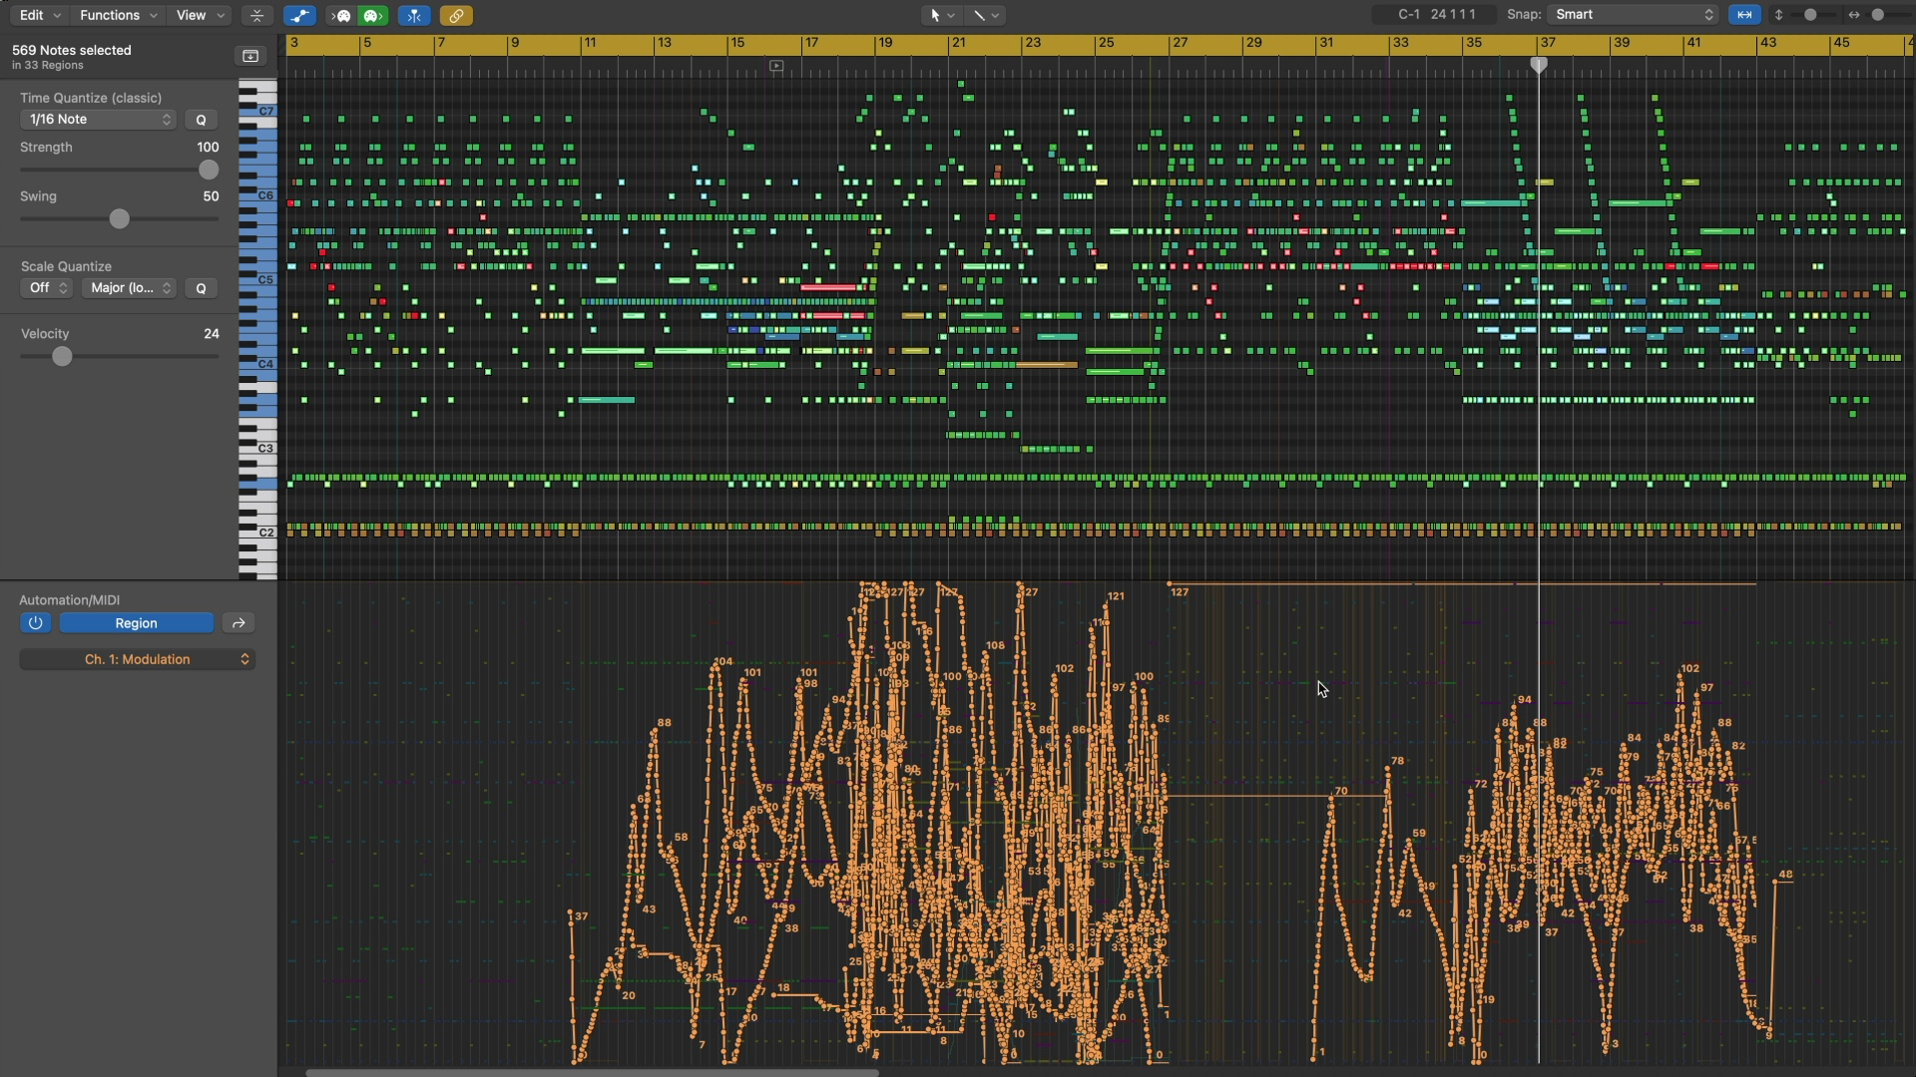Click the inspector view icon beside notes selected
The image size is (1916, 1077).
(250, 56)
